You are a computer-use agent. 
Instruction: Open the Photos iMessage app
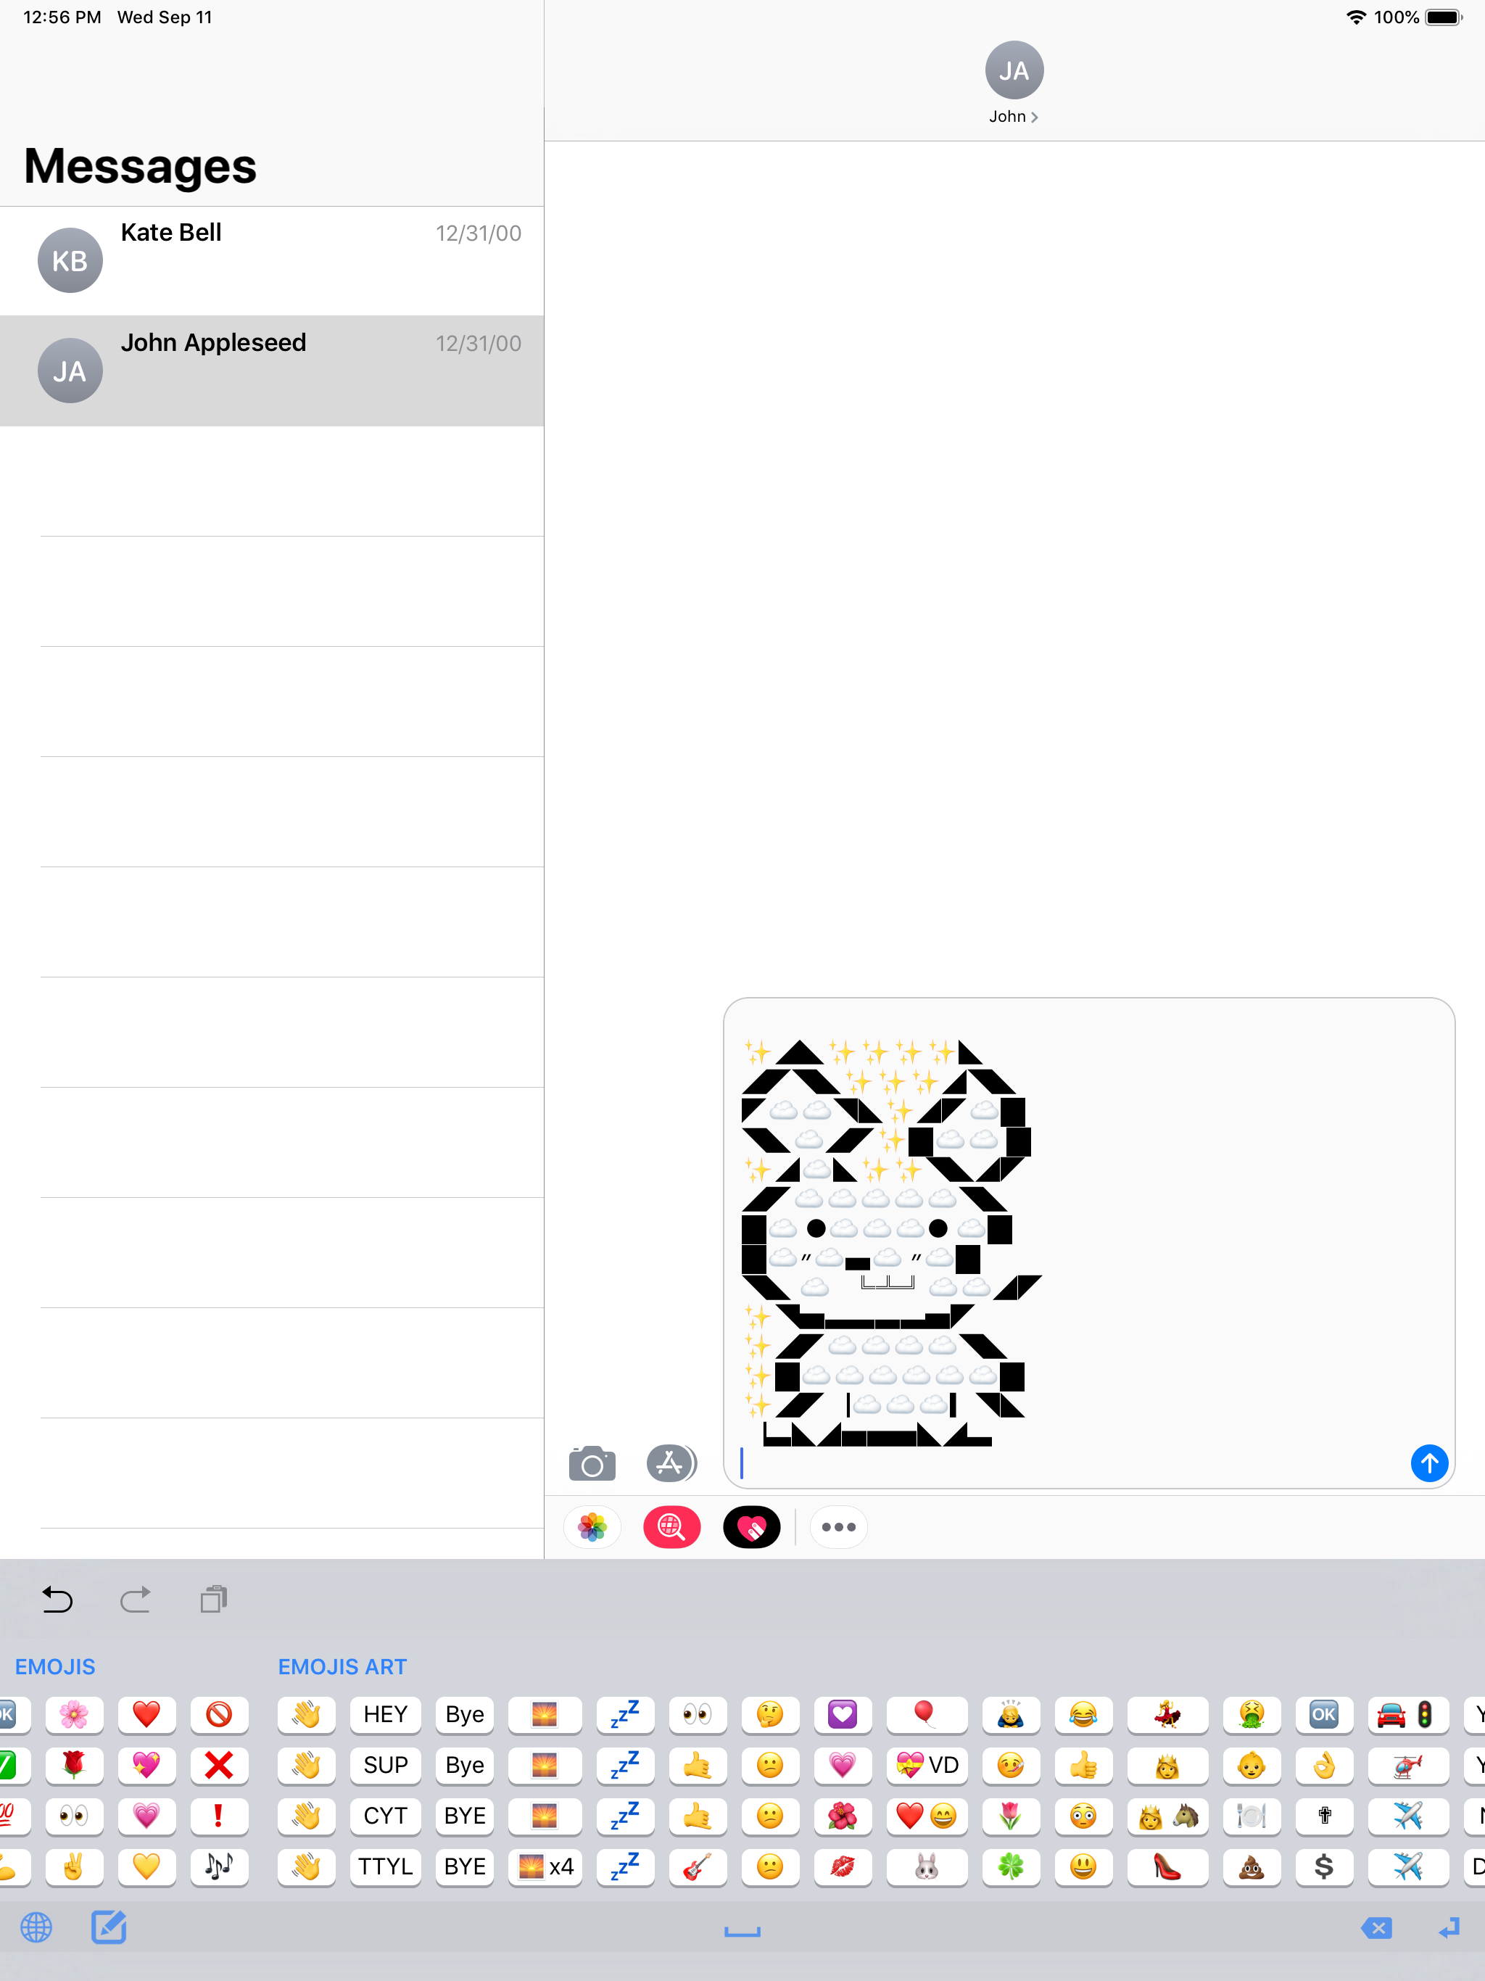click(x=592, y=1527)
